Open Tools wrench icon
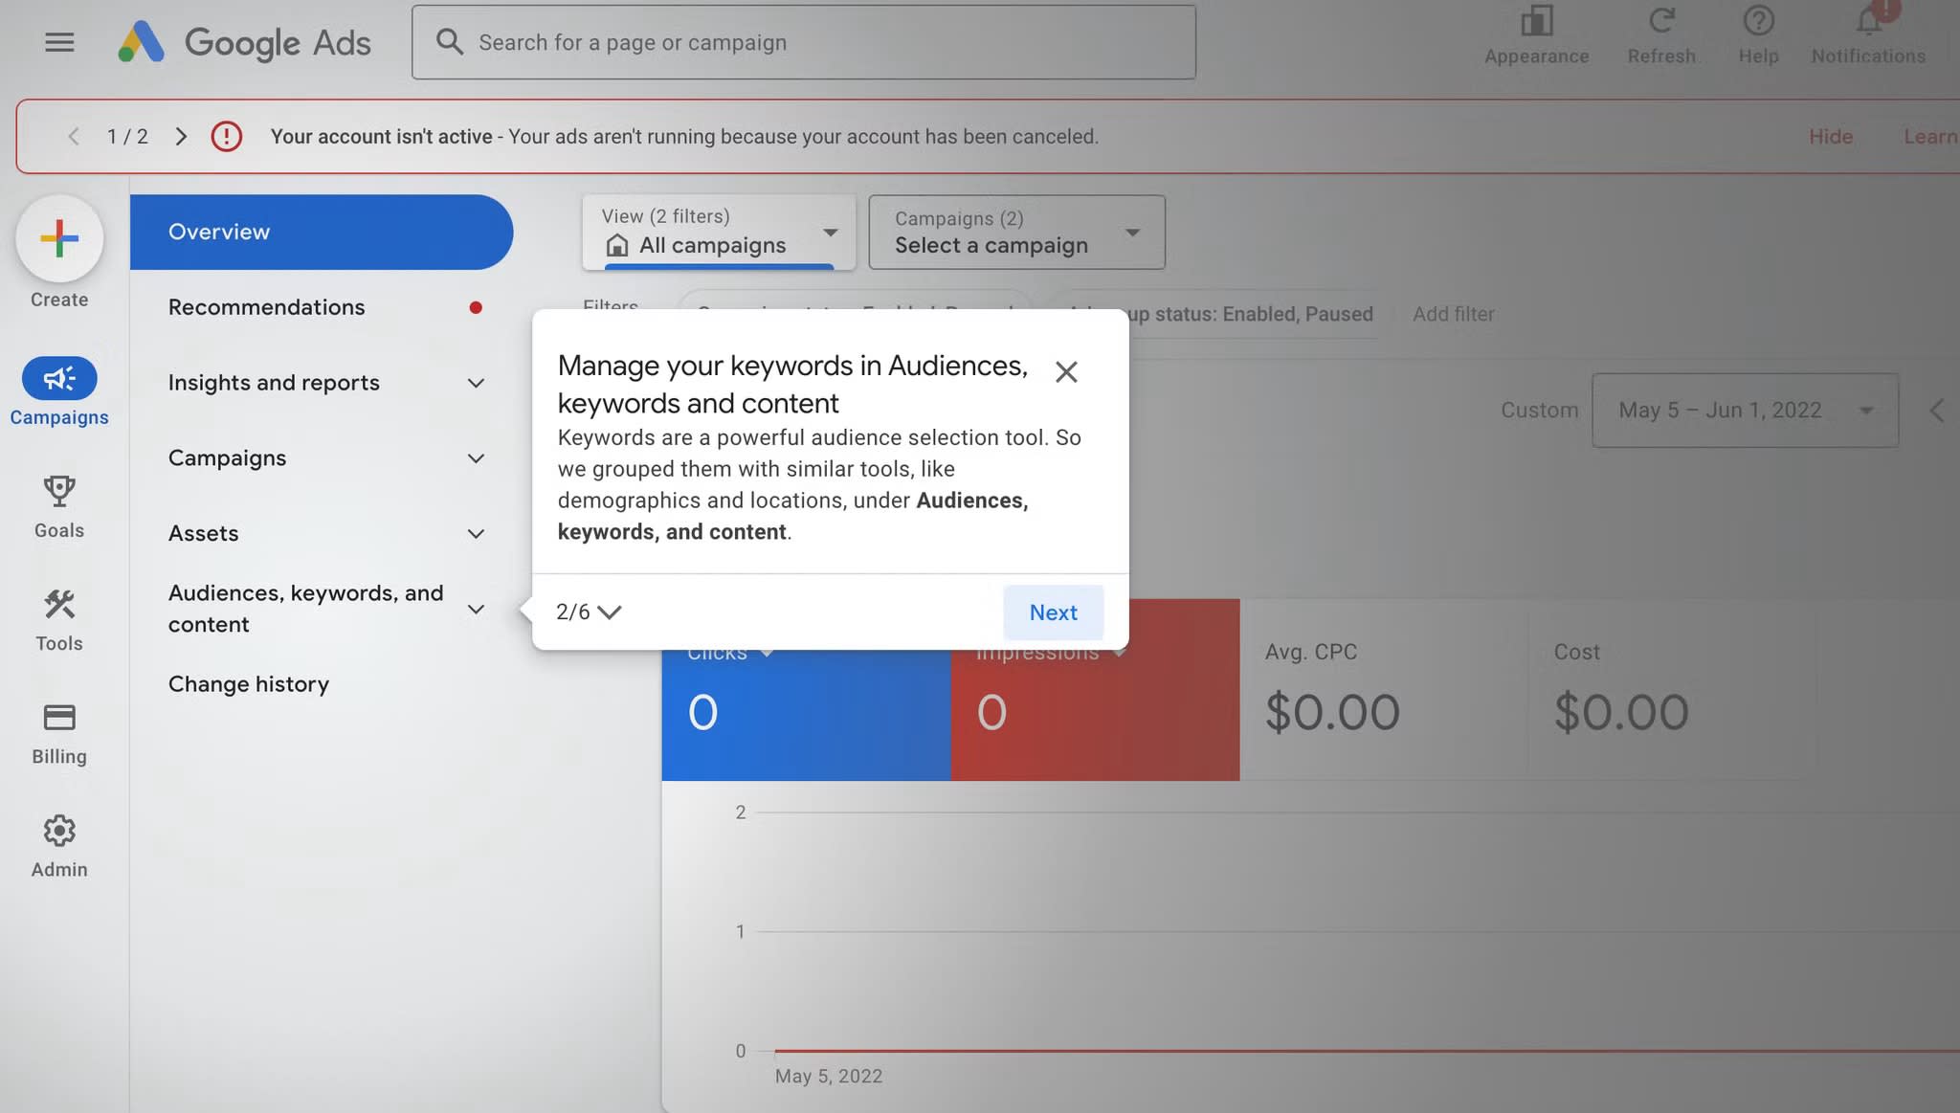 [59, 605]
